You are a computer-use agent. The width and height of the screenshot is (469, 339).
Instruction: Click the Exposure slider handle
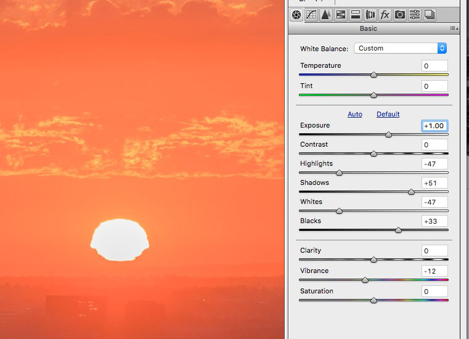(x=388, y=134)
